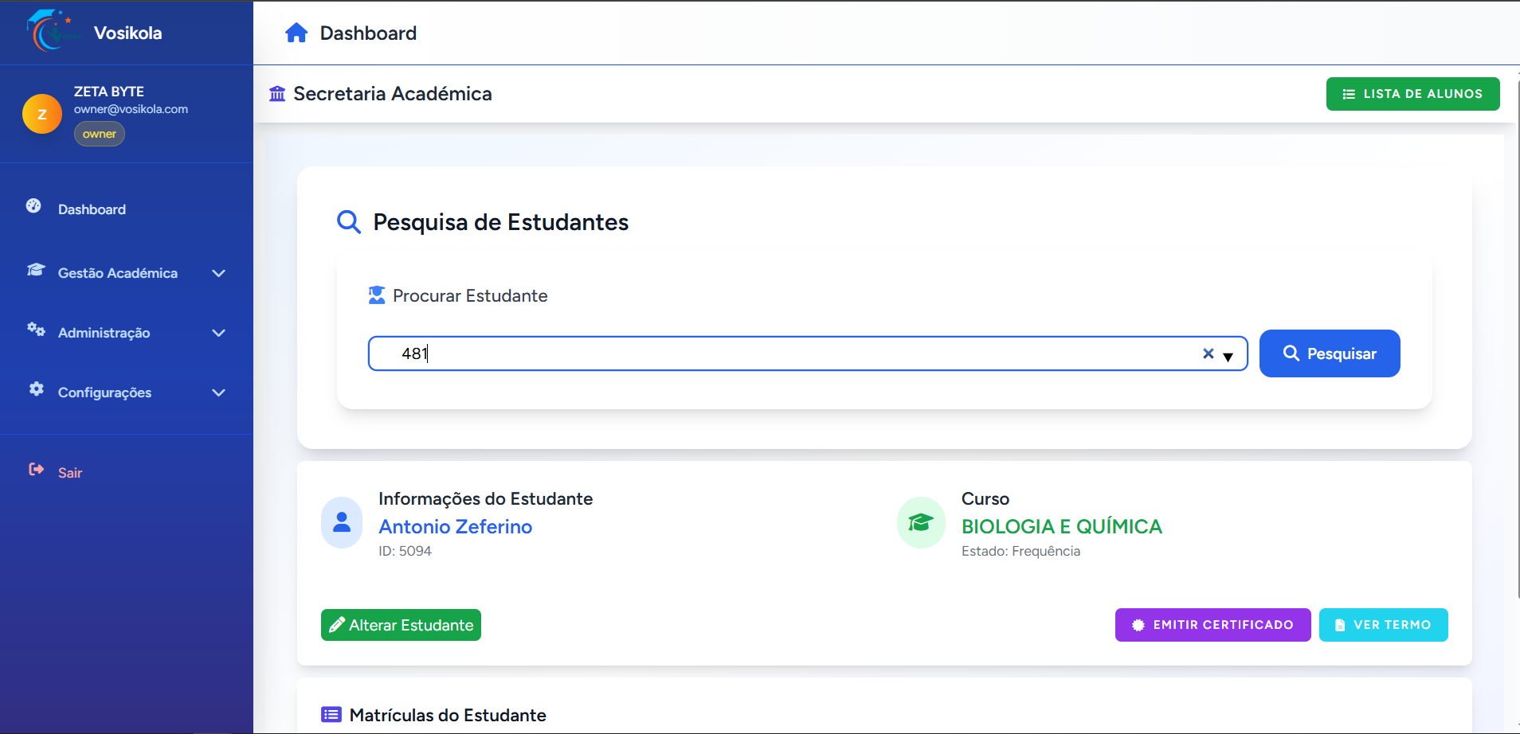Click the ZETA BYTE user avatar
The image size is (1520, 734).
pos(42,114)
